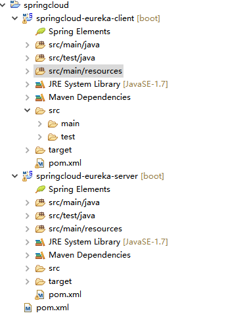Collapse the springcloud root project
This screenshot has width=243, height=328.
tap(3, 5)
